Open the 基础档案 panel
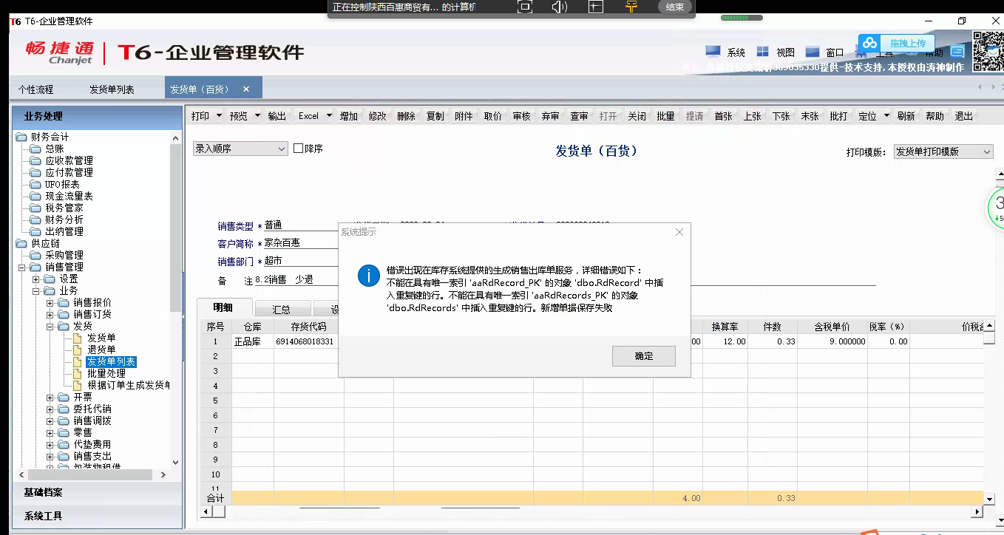Image resolution: width=1004 pixels, height=535 pixels. point(98,492)
